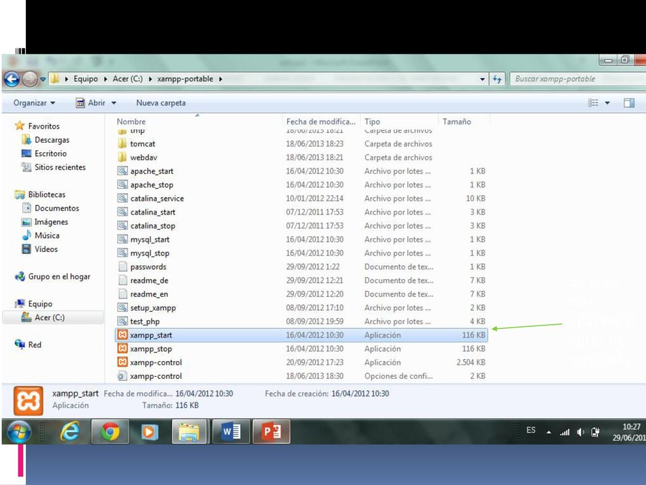This screenshot has height=485, width=646.
Task: Select the readme_en document icon
Action: tap(122, 294)
